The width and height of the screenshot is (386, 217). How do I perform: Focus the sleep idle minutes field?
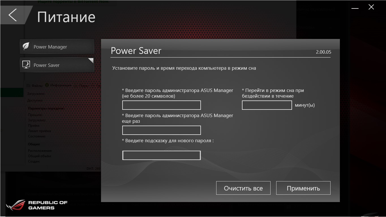(267, 105)
